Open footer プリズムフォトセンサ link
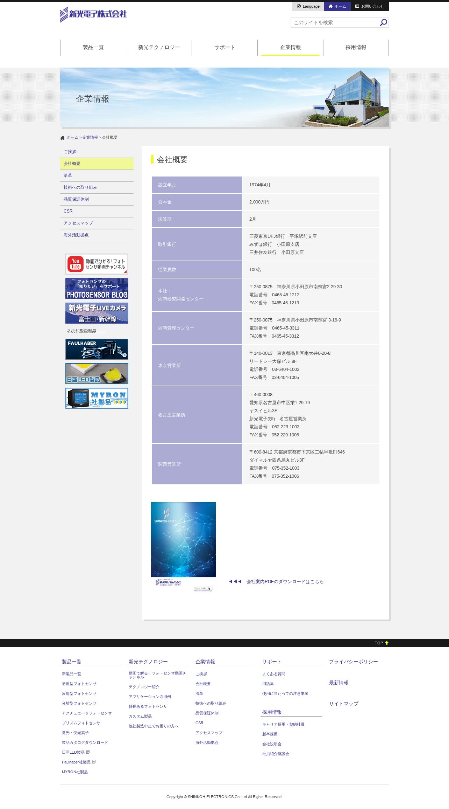 (81, 723)
